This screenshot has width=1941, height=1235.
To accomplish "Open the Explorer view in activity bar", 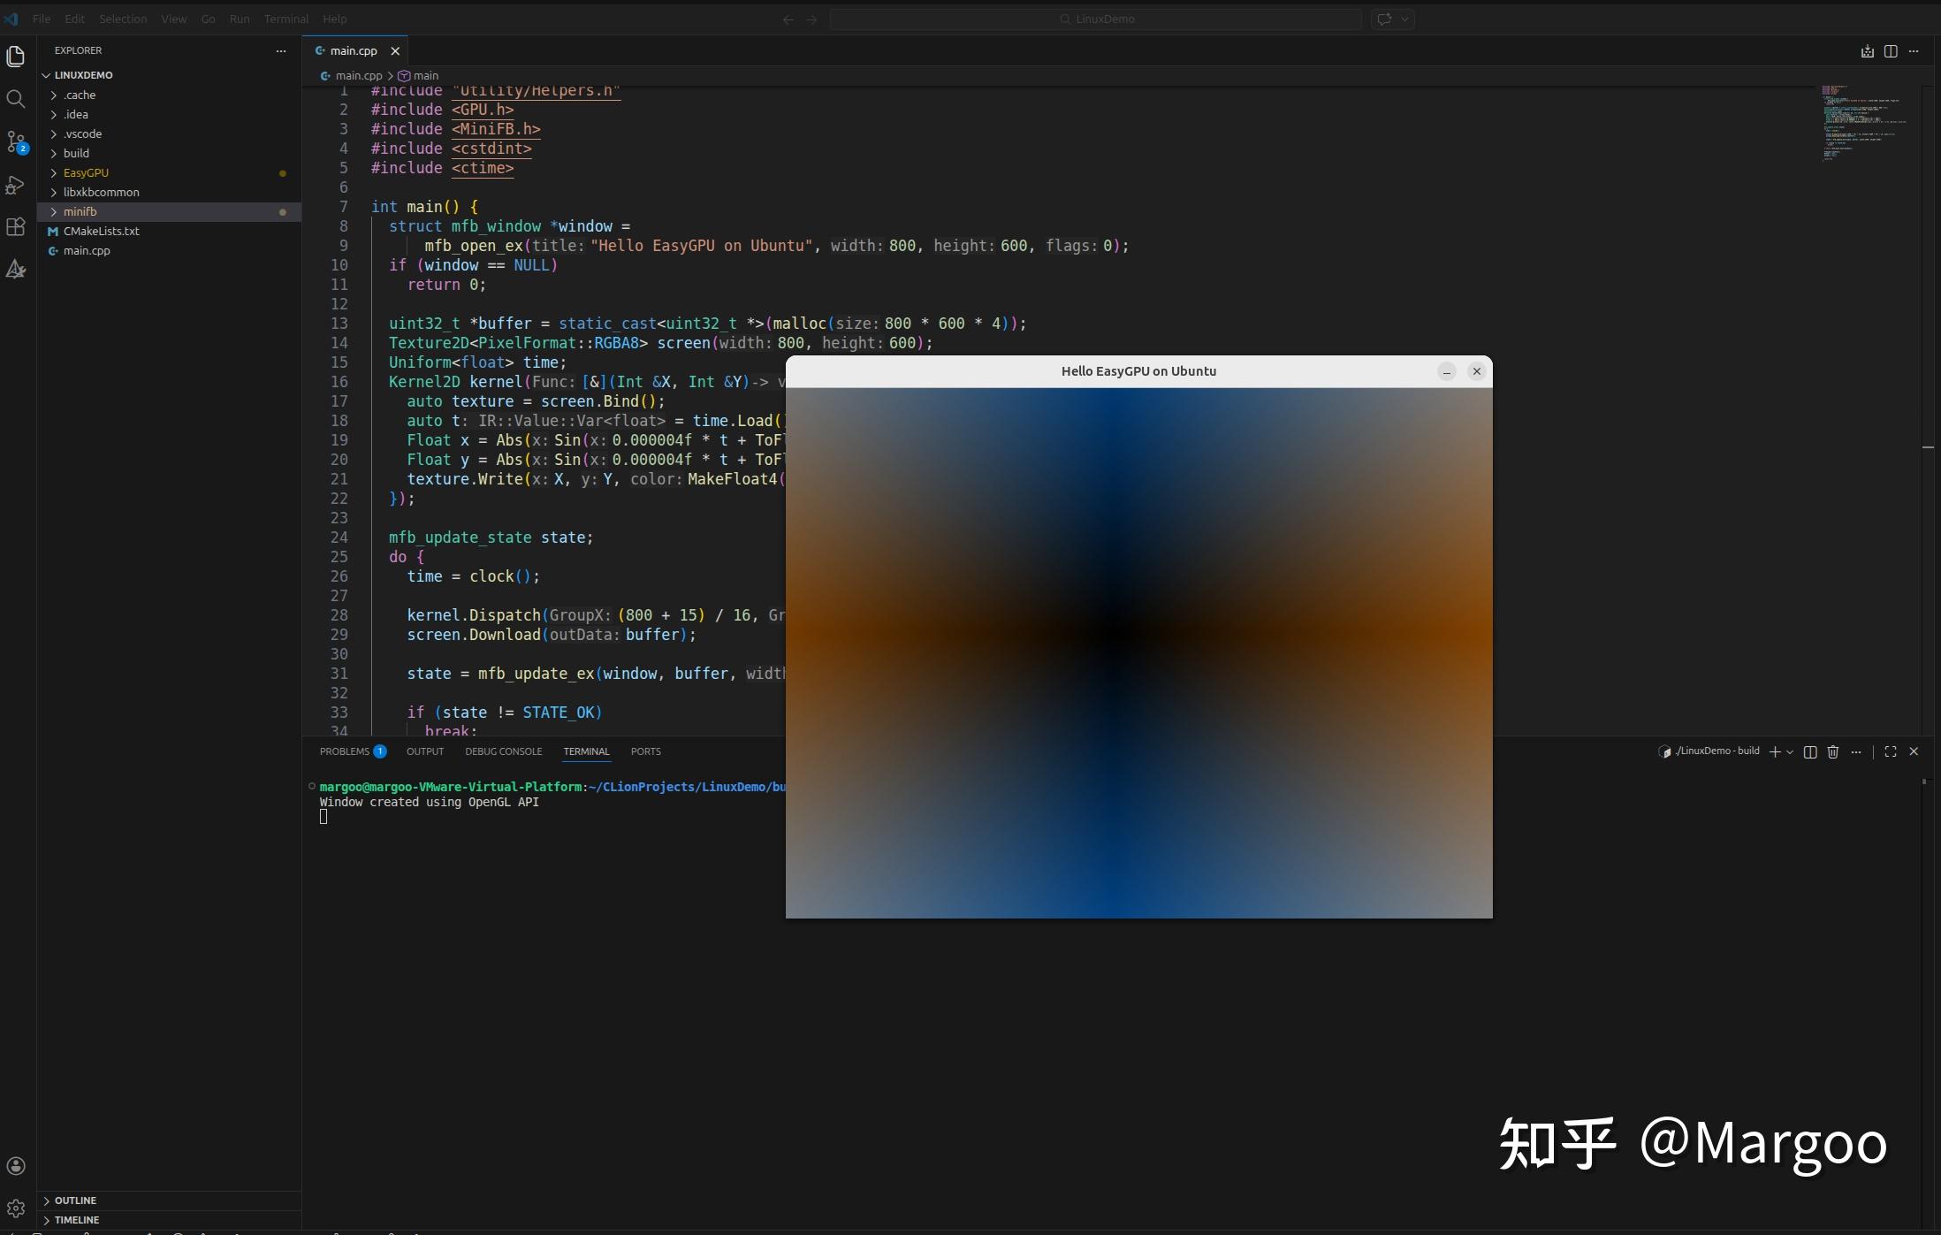I will pos(16,57).
